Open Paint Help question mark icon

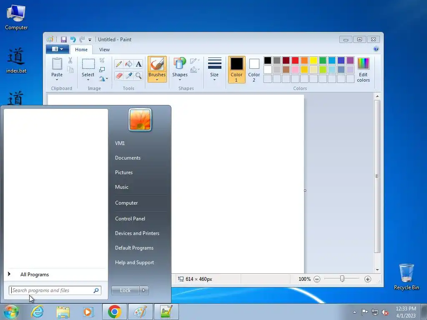pyautogui.click(x=376, y=49)
